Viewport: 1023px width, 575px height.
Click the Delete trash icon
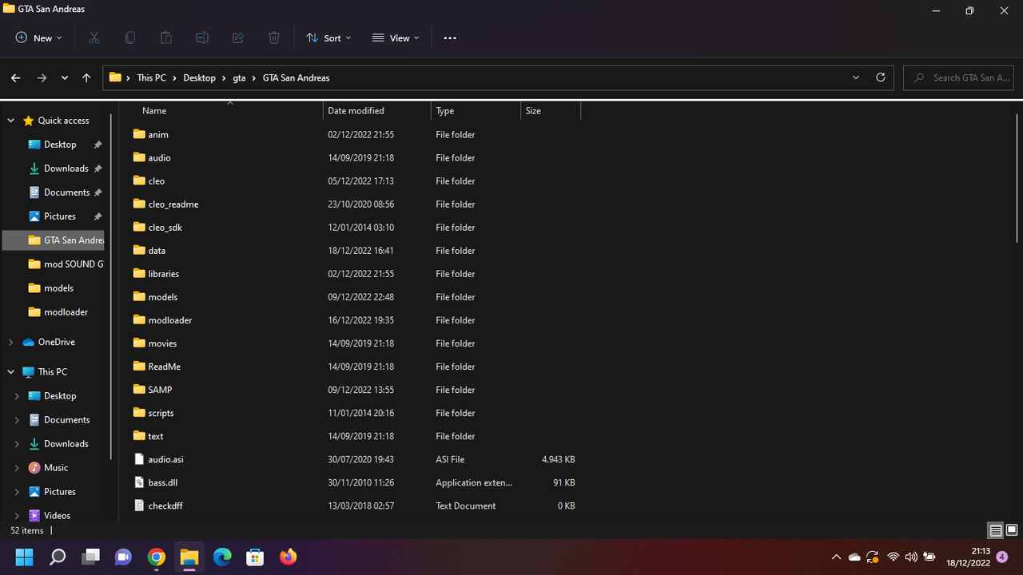(274, 38)
